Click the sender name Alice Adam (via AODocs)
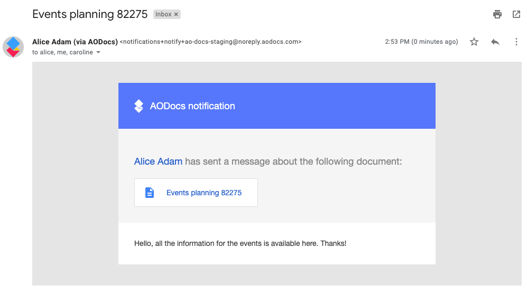Viewport: 527px width, 295px height. [75, 42]
